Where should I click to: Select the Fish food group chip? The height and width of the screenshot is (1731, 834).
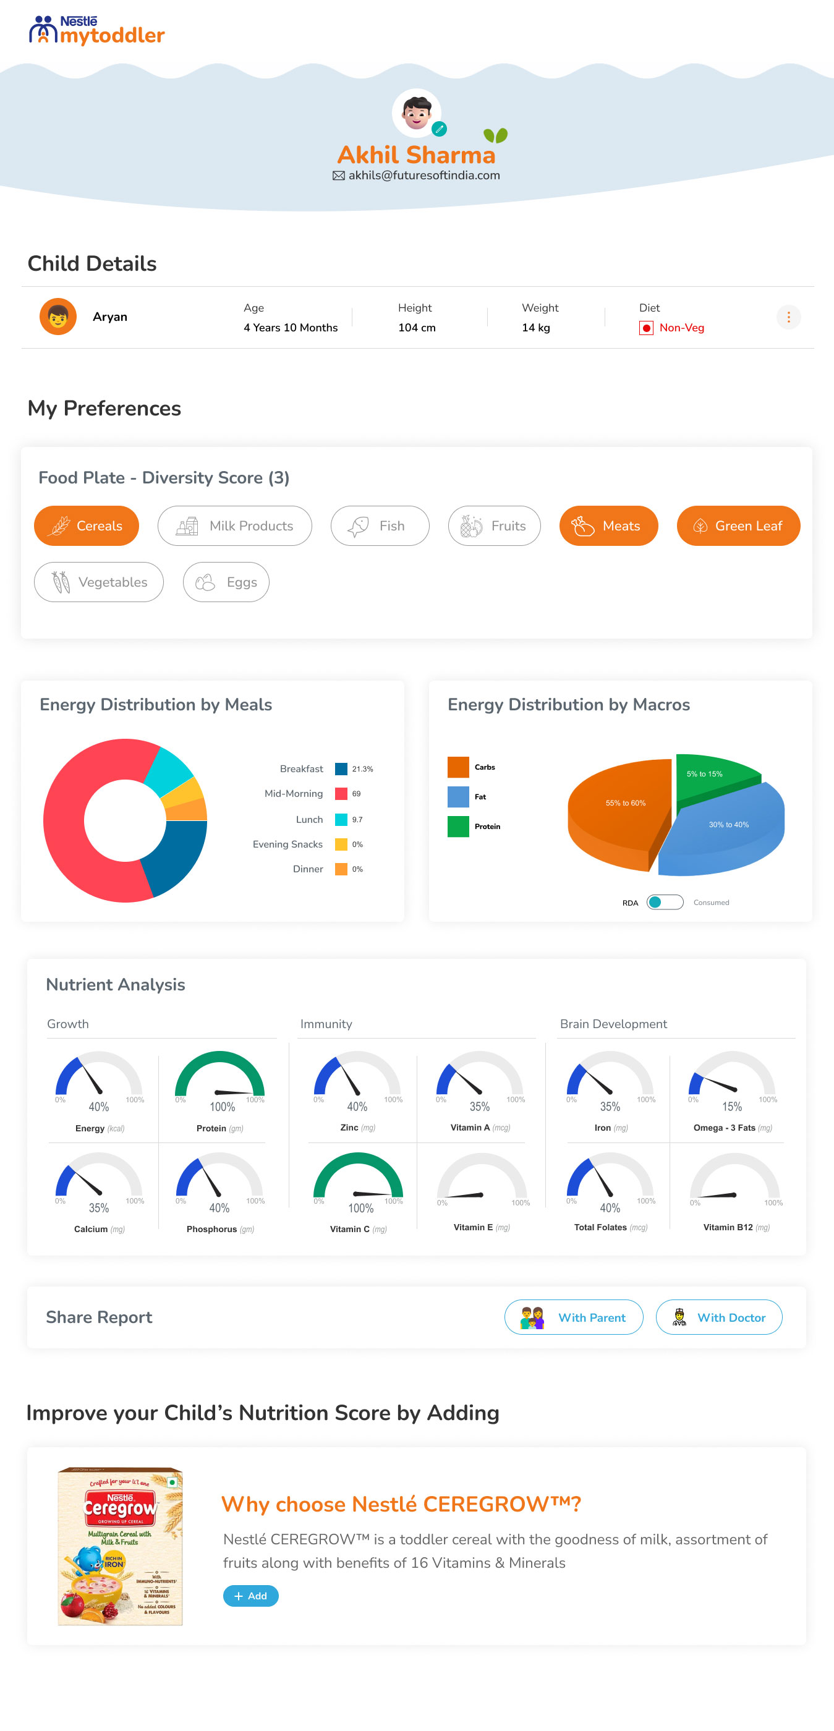pos(380,525)
